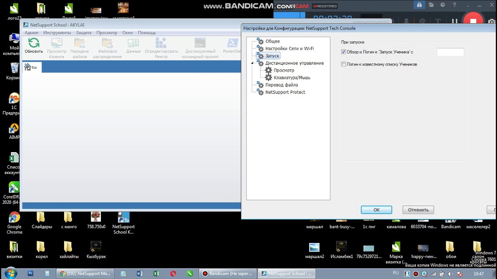Open the Просмотр menu in menu bar
The width and height of the screenshot is (497, 279).
(107, 33)
